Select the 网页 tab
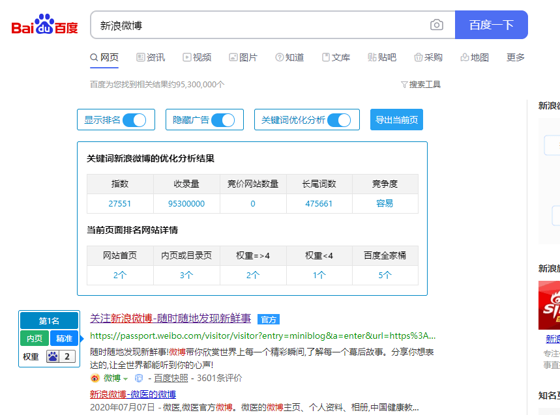 104,57
